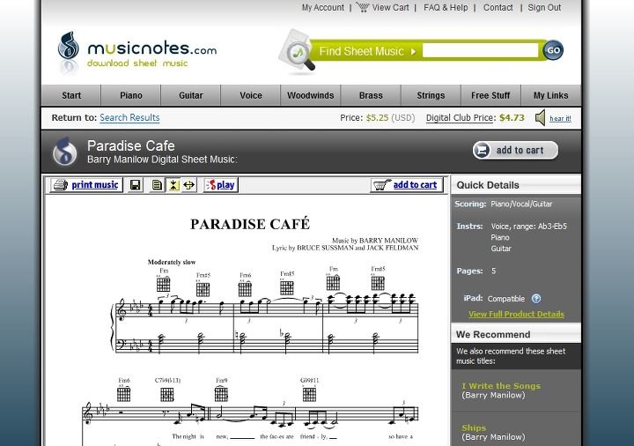634x446 pixels.
Task: Click the print music link in viewer toolbar
Action: 94,185
